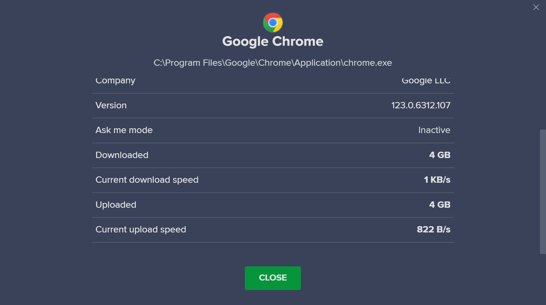
Task: Click the vertical scrollbar thumb
Action: click(543, 191)
